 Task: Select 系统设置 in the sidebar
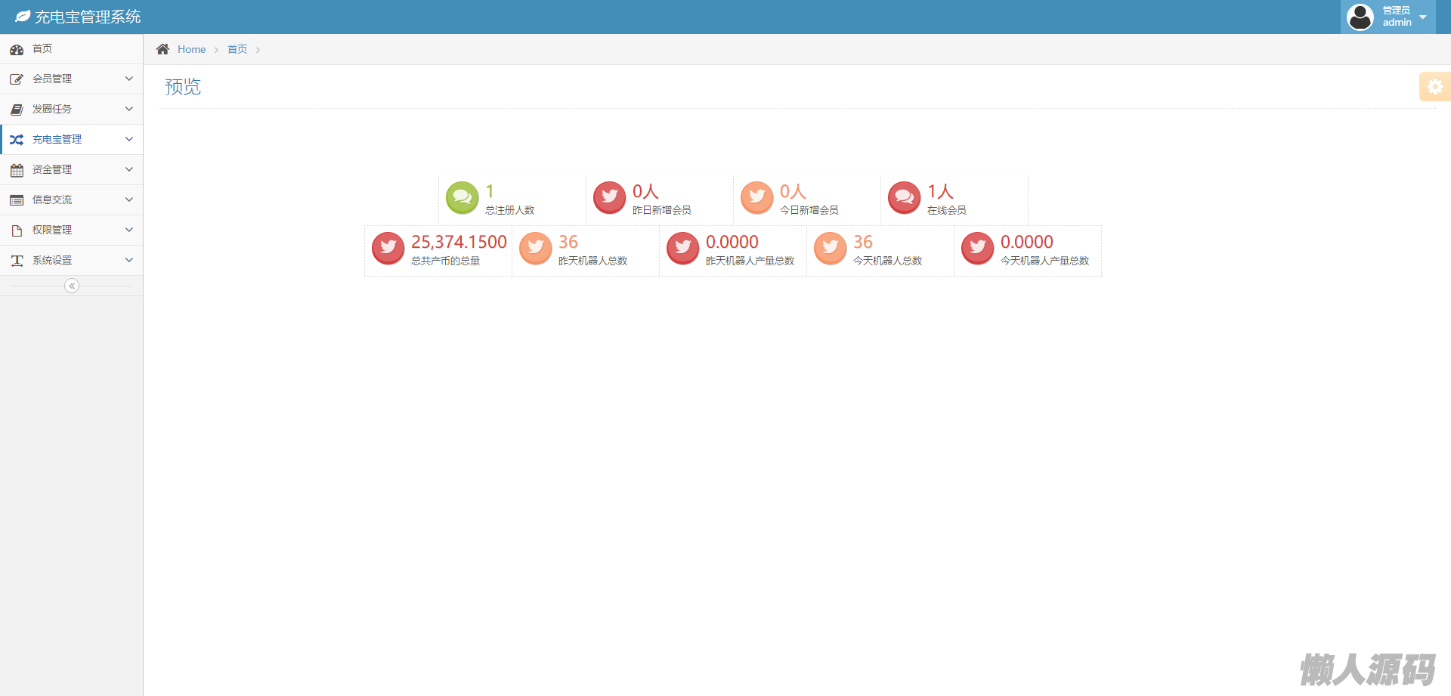[x=72, y=261]
